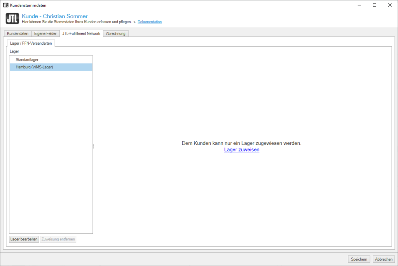This screenshot has height=266, width=398.
Task: Click the Zuweisung entfernen button
Action: tap(58, 239)
